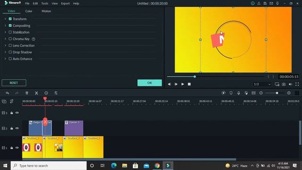Expand the Transform section arrow
This screenshot has height=170, width=302.
(x=5, y=19)
